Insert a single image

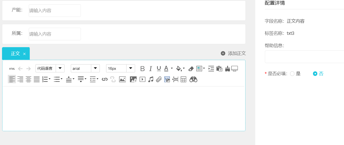(x=122, y=79)
